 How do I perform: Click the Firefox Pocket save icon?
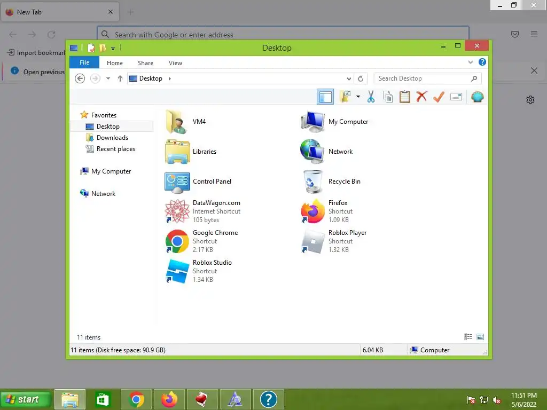click(x=515, y=34)
